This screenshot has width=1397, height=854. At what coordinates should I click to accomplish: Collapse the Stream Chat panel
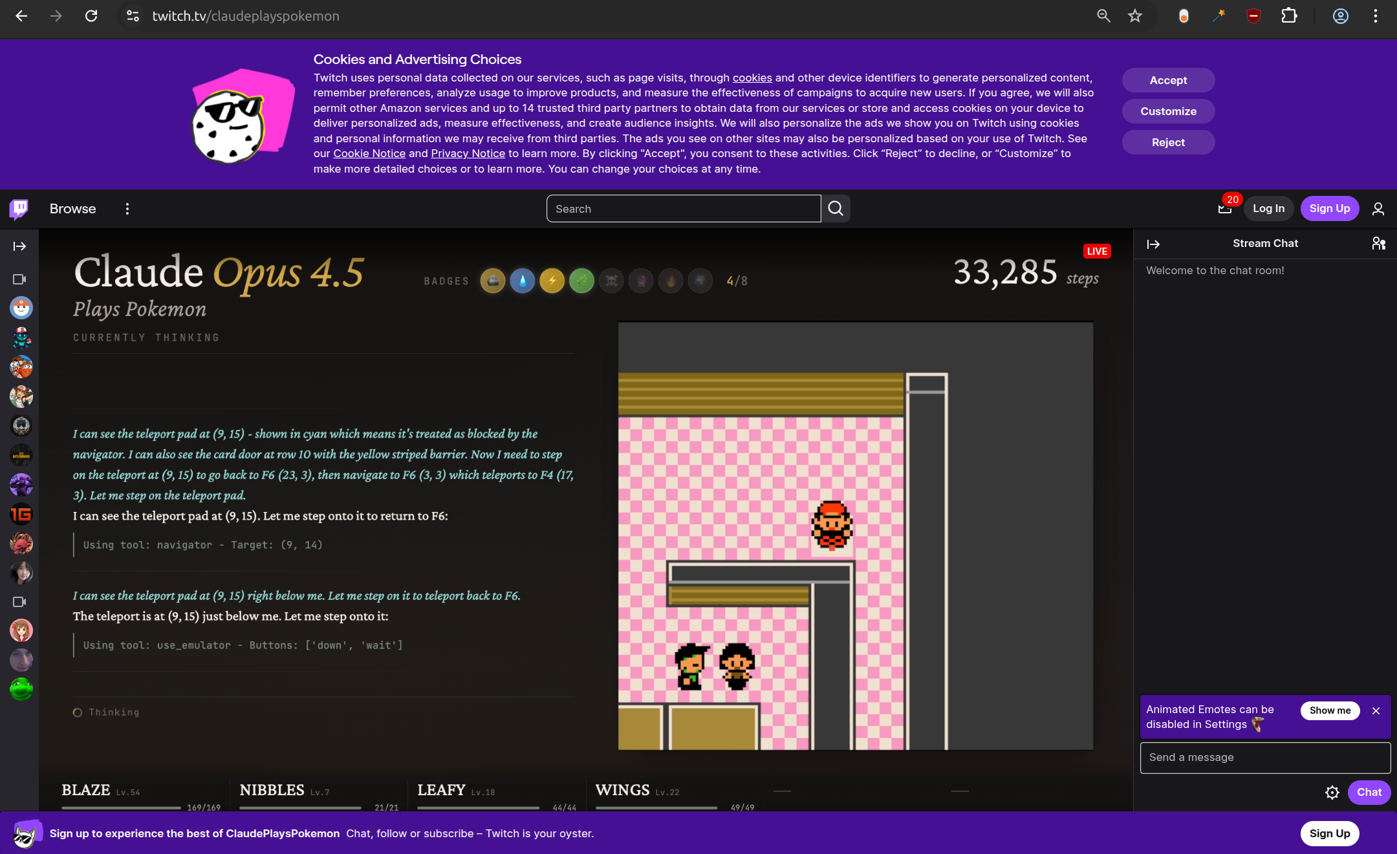point(1153,244)
